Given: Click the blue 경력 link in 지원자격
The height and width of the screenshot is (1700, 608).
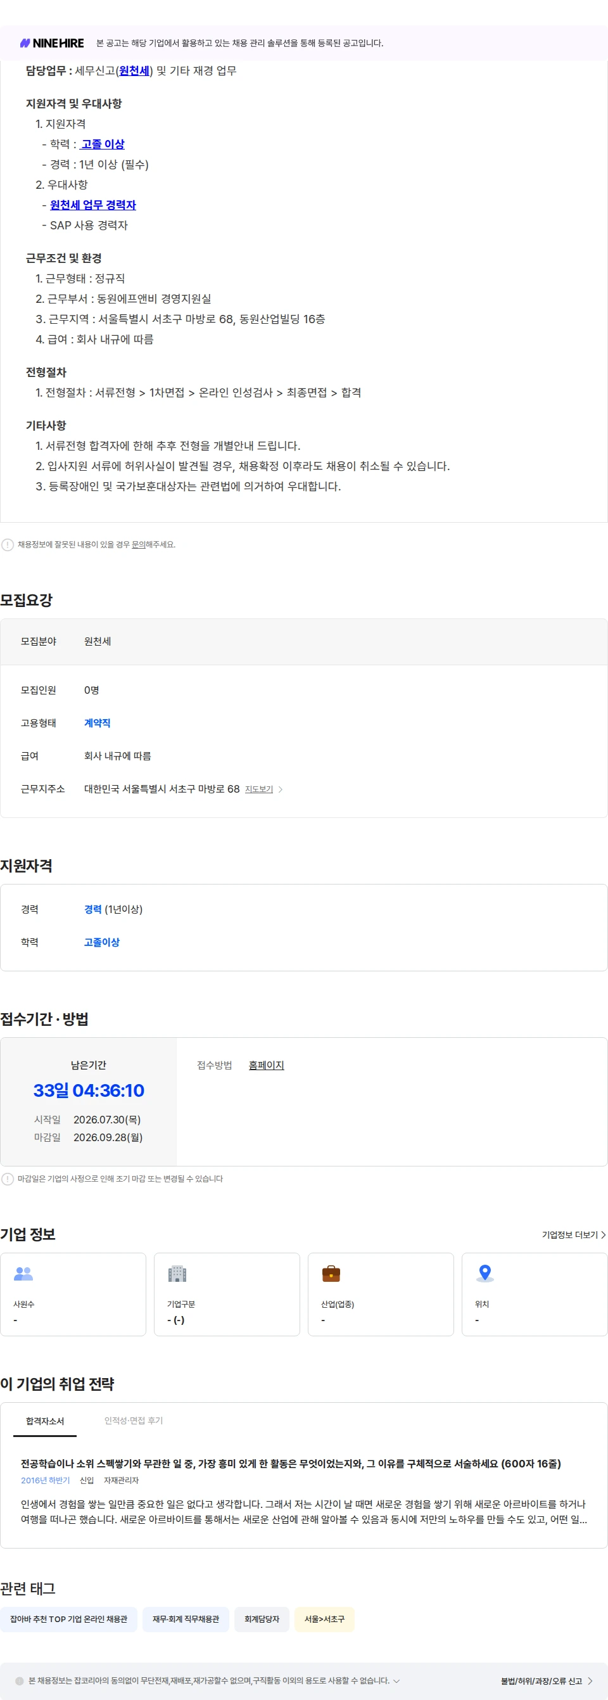Looking at the screenshot, I should (x=93, y=909).
